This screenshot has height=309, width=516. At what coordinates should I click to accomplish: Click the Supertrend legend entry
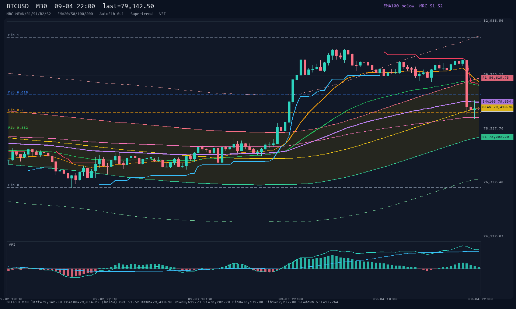tap(142, 14)
